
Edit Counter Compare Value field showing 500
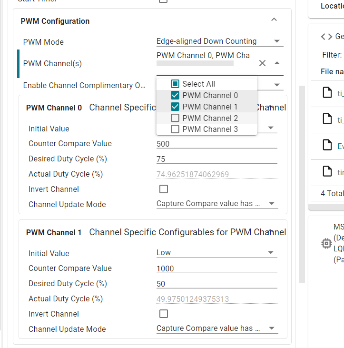tap(216, 144)
